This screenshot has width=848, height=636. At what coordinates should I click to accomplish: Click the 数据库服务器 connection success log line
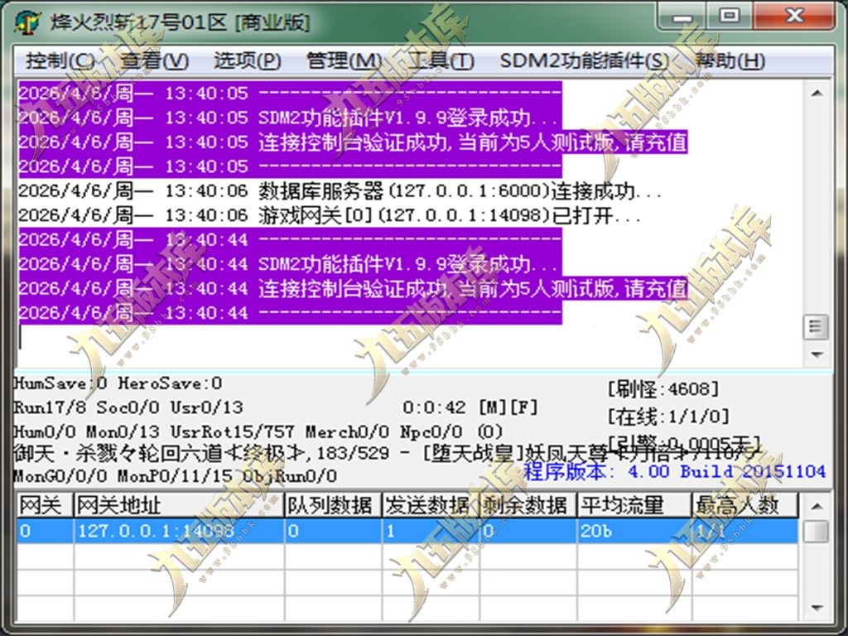pos(340,191)
